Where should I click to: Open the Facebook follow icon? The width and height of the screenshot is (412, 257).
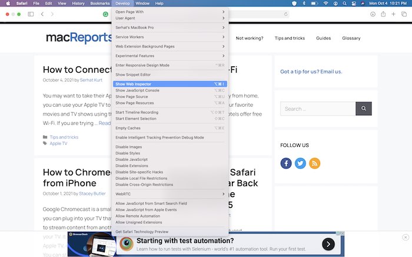(286, 163)
